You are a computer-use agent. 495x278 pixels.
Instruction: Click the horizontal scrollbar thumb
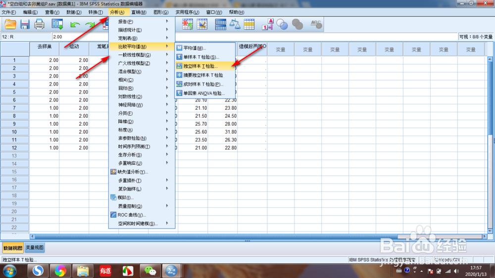click(216, 236)
